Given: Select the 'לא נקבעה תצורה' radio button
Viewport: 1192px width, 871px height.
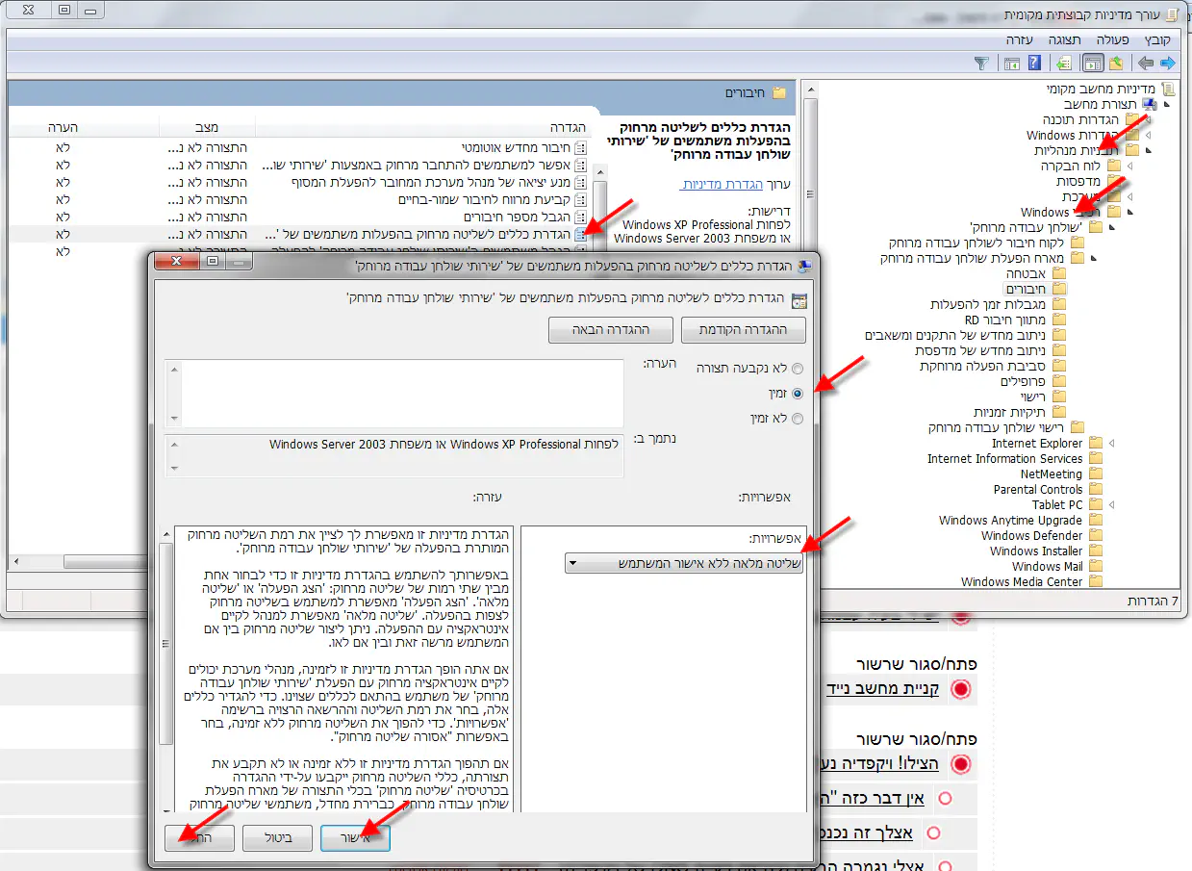Looking at the screenshot, I should (797, 369).
